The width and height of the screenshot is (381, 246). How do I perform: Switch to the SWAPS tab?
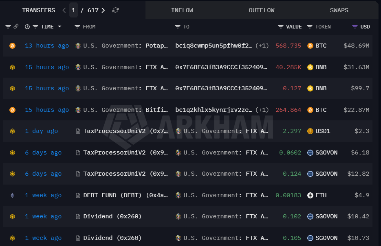click(x=339, y=10)
